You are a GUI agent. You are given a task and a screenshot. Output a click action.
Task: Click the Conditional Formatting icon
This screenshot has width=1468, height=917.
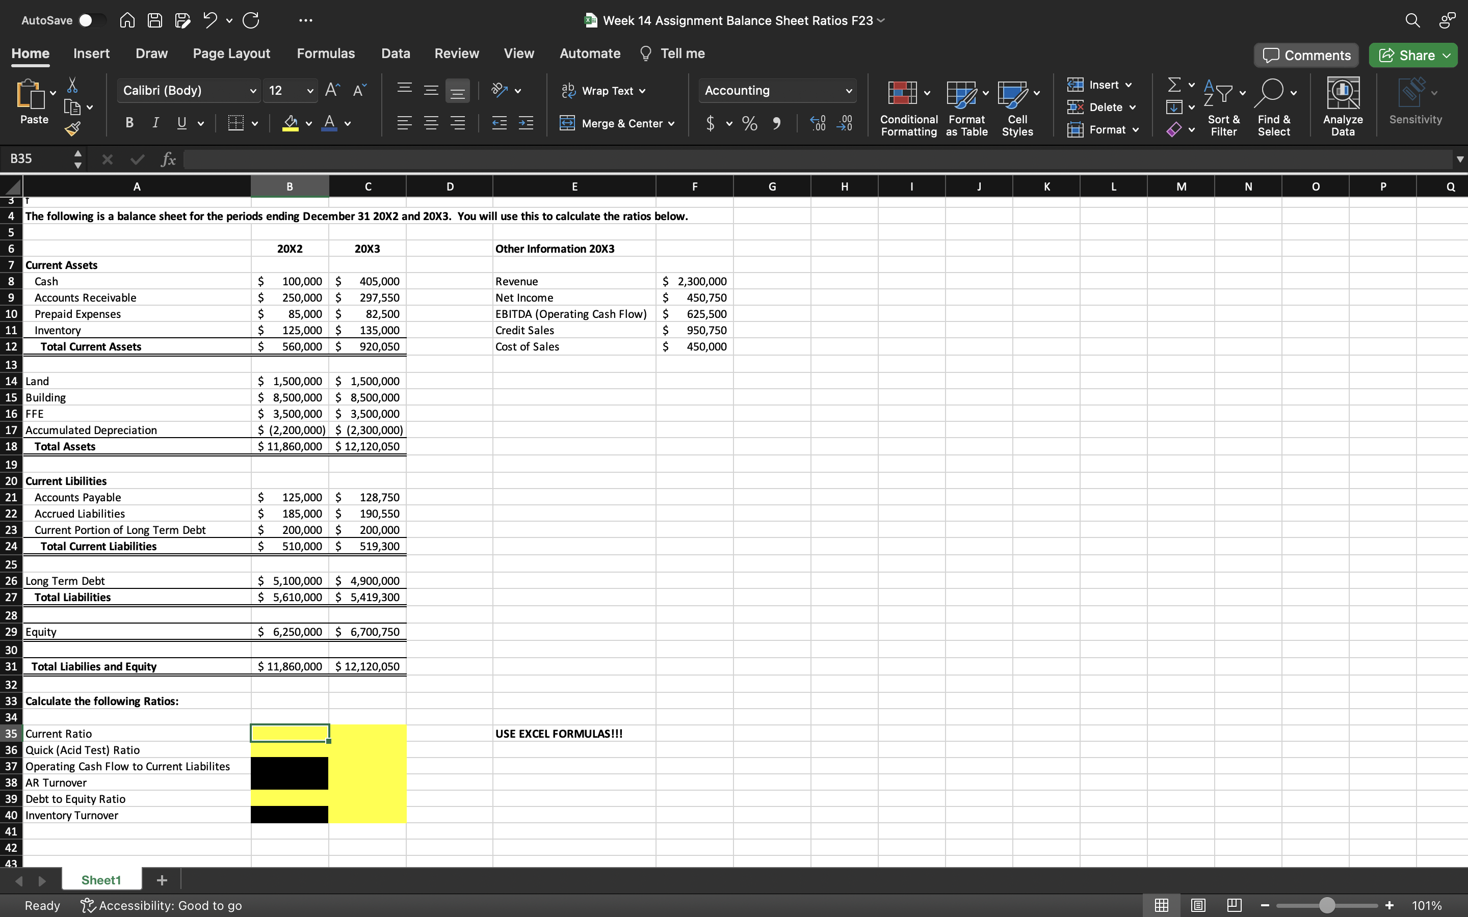coord(902,93)
